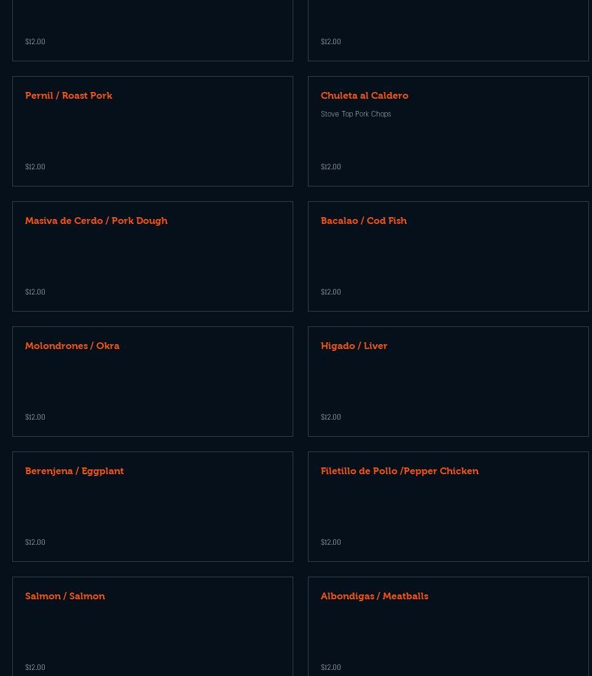
Task: Open the Higado / Liver dish
Action: [354, 346]
